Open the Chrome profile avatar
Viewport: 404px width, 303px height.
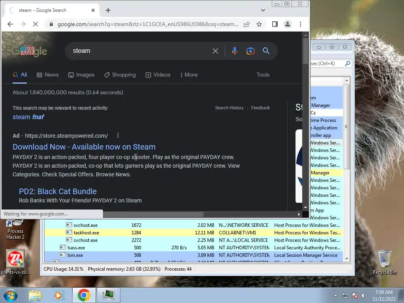(x=287, y=24)
